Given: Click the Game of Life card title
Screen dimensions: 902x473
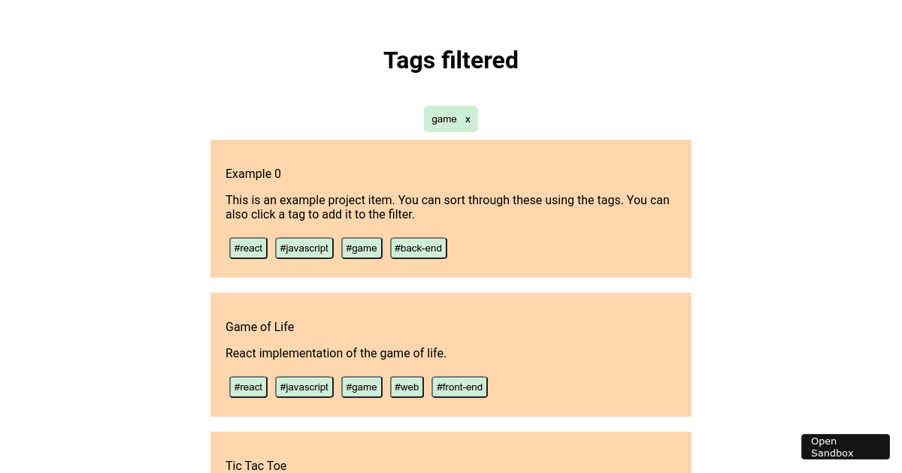Looking at the screenshot, I should tap(259, 327).
